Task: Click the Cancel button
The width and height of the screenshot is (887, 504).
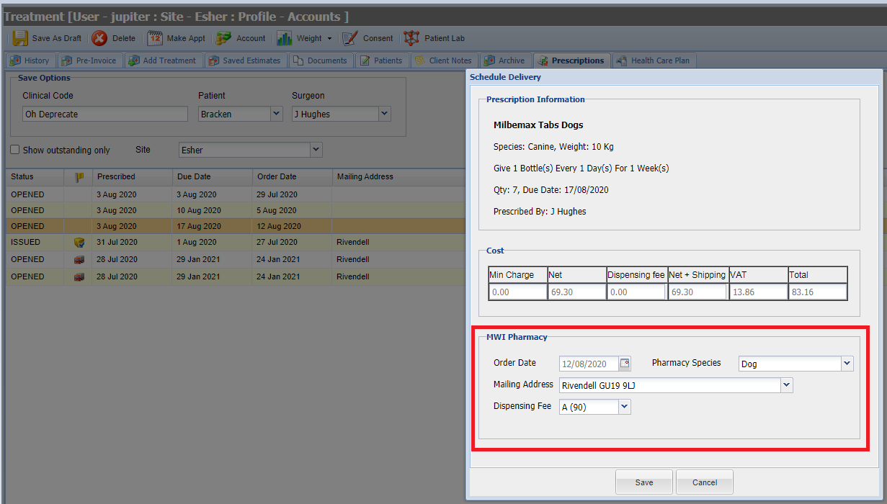Action: (704, 482)
